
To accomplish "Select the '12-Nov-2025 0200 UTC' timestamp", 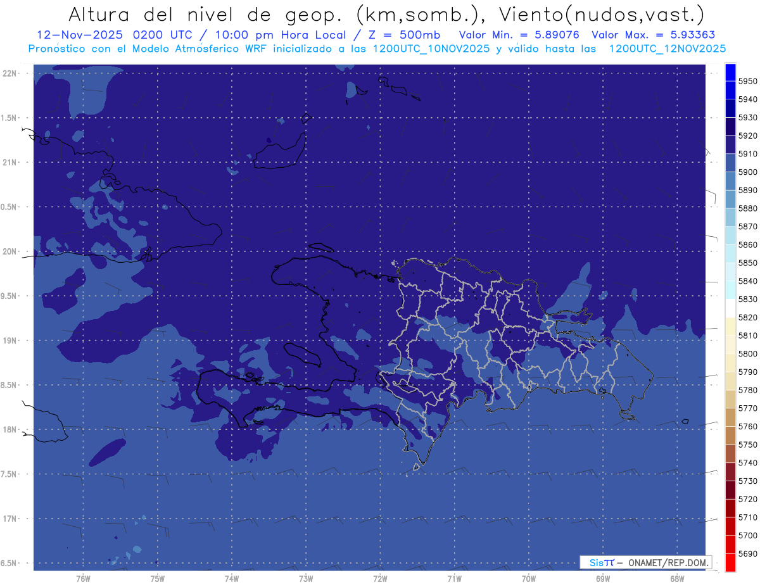I will [115, 35].
